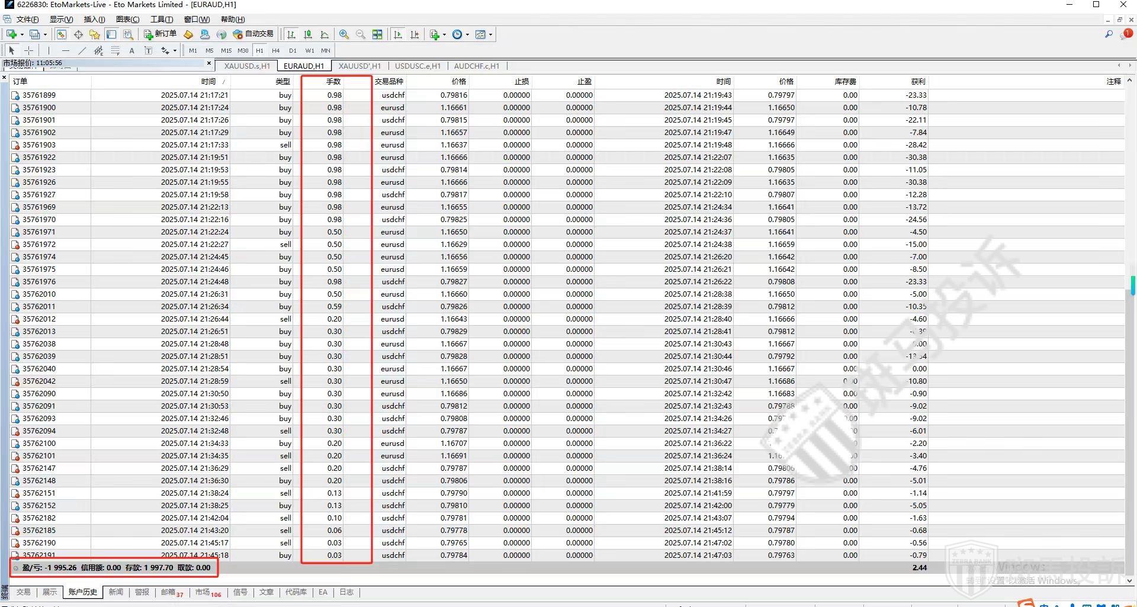Switch to candlestick chart mode
Image resolution: width=1137 pixels, height=607 pixels.
[x=308, y=34]
